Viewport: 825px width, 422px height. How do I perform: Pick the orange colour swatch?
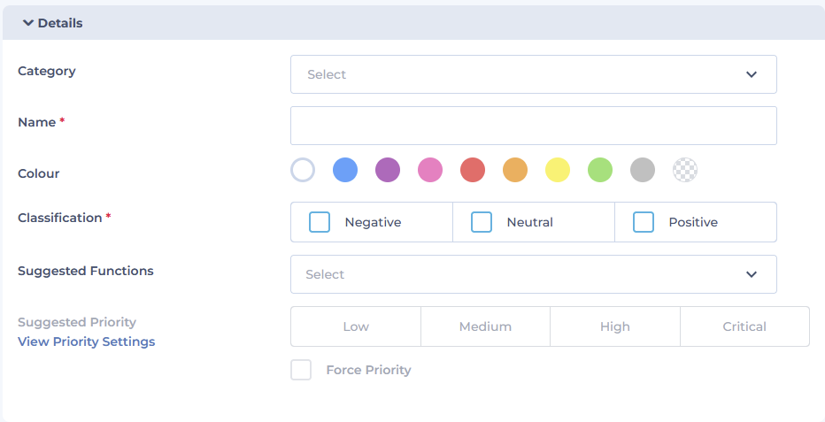(x=515, y=170)
